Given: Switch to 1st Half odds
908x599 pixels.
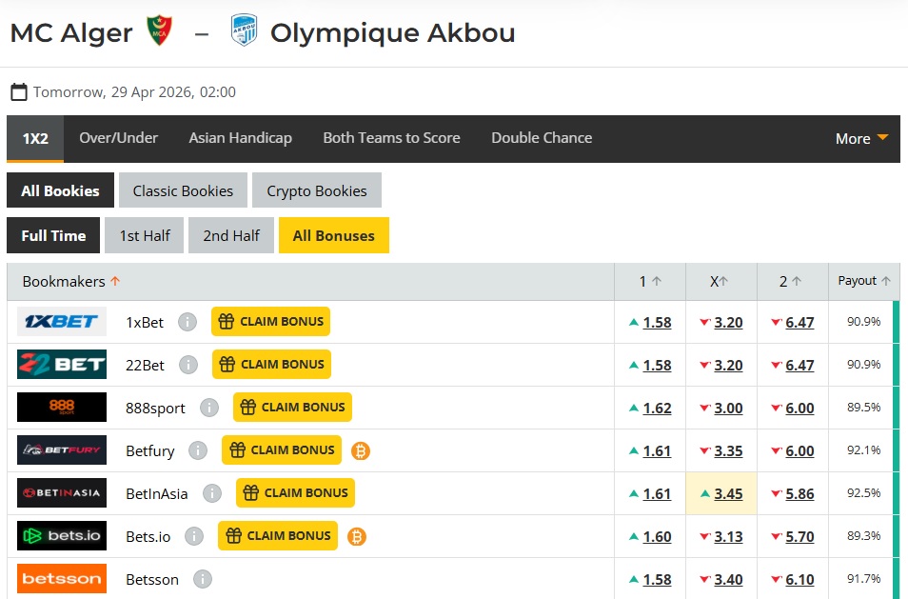Looking at the screenshot, I should coord(144,235).
